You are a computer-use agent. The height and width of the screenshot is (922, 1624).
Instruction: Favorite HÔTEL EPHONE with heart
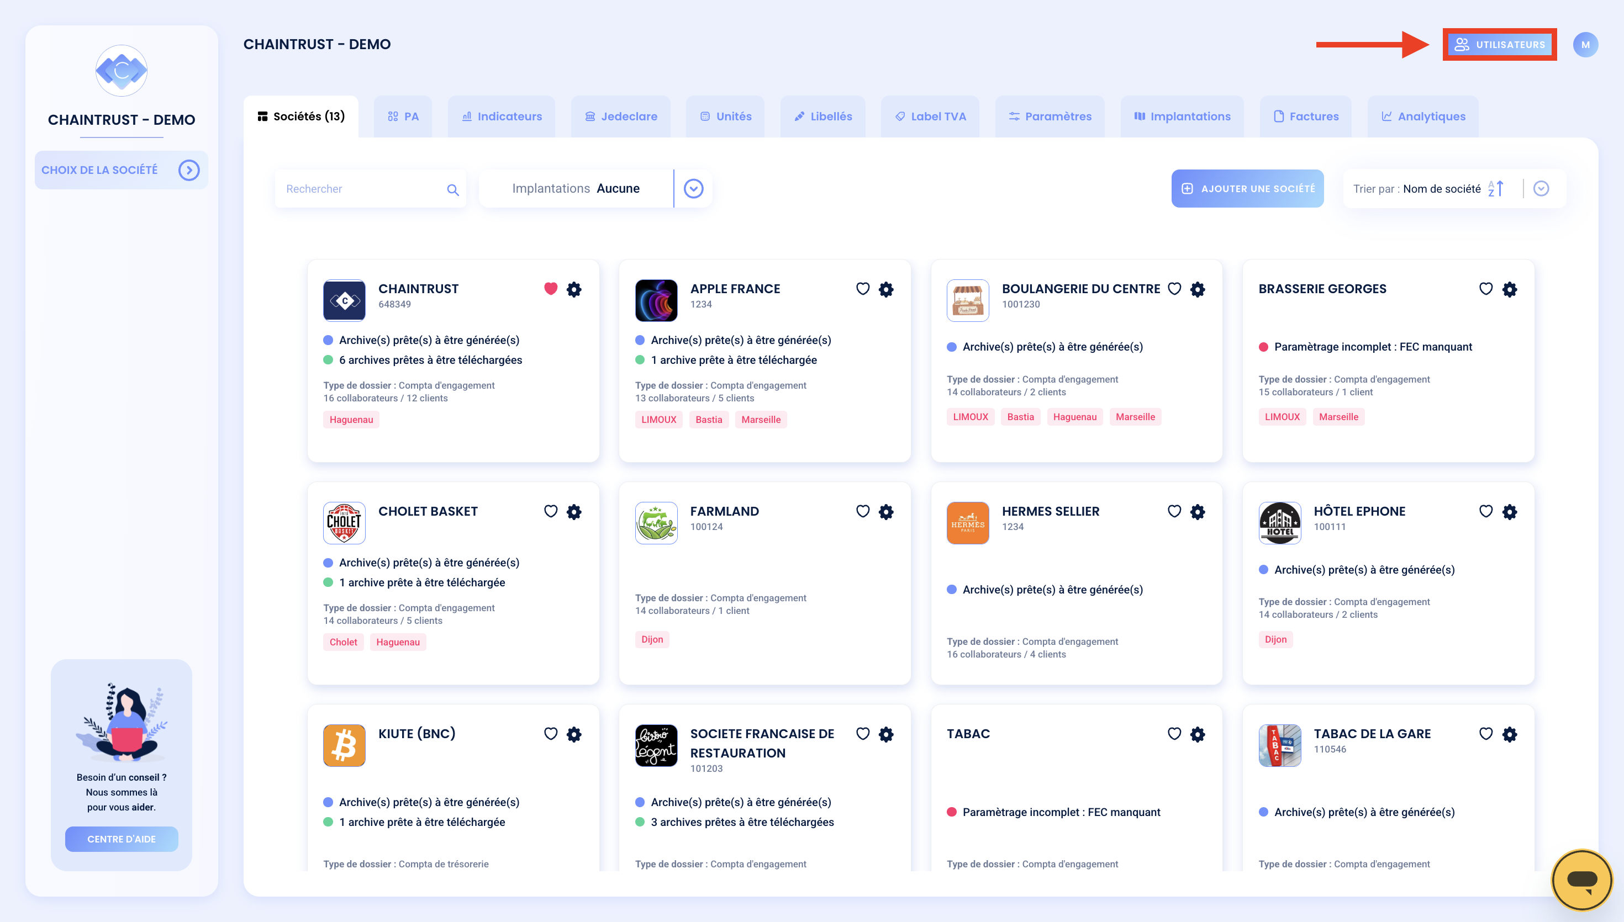pyautogui.click(x=1486, y=511)
